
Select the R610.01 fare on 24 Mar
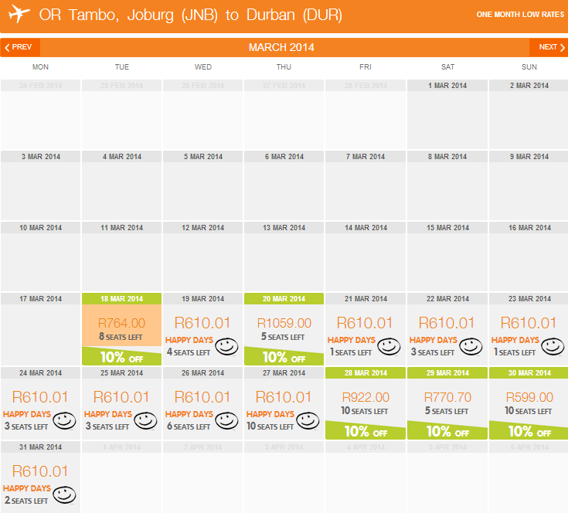pyautogui.click(x=40, y=397)
